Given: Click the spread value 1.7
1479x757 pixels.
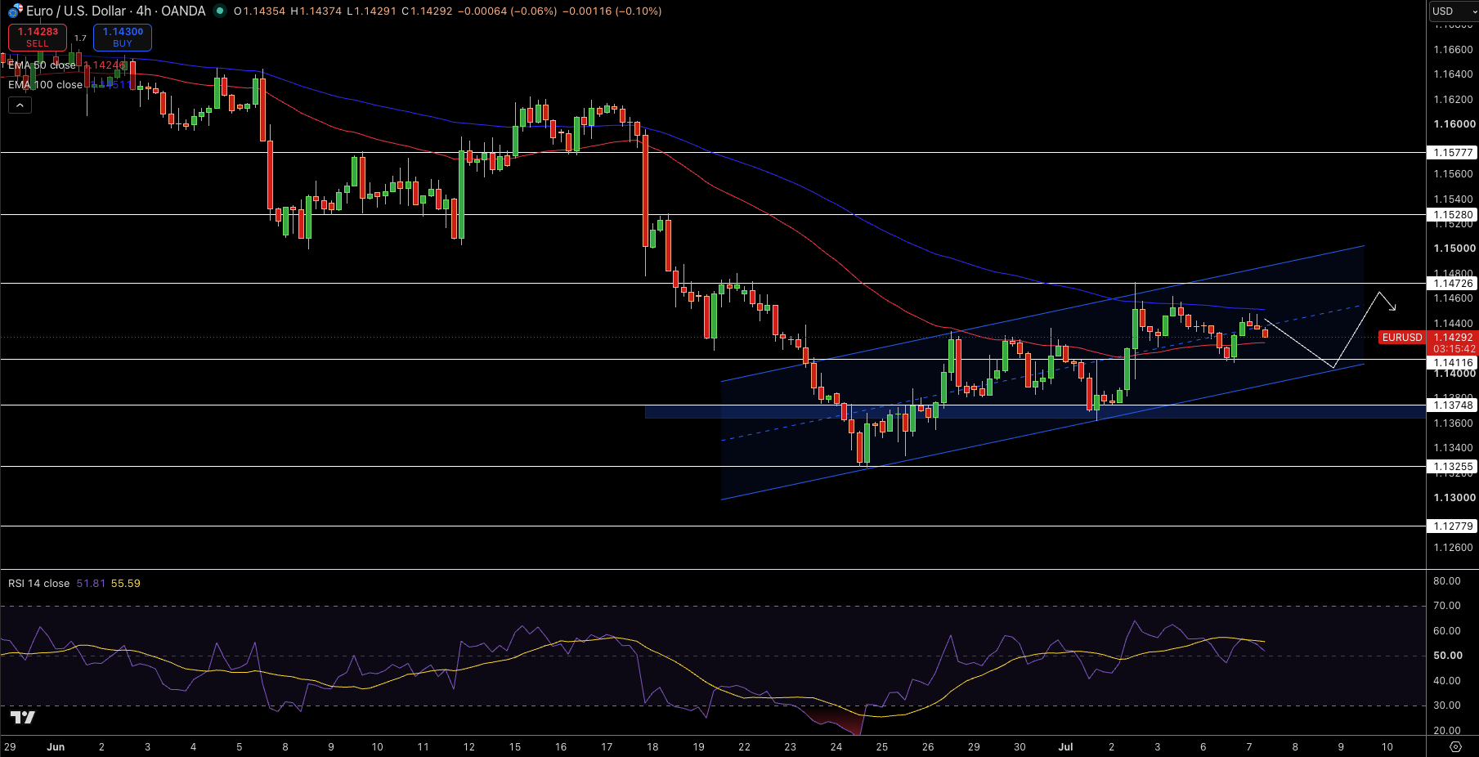Looking at the screenshot, I should [80, 38].
